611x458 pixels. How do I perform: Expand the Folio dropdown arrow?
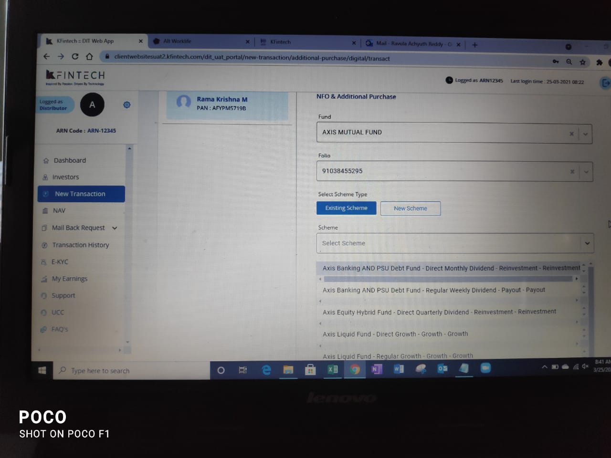(586, 172)
